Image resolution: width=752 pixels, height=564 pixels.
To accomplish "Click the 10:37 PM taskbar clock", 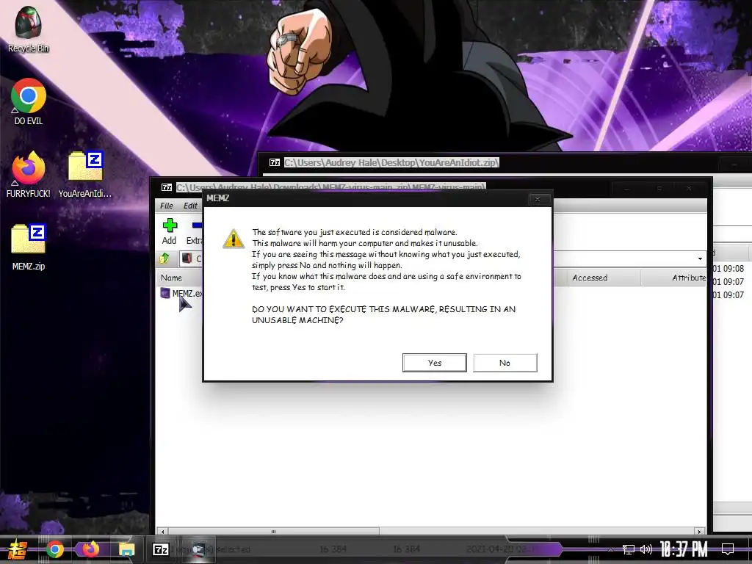I will pos(684,549).
